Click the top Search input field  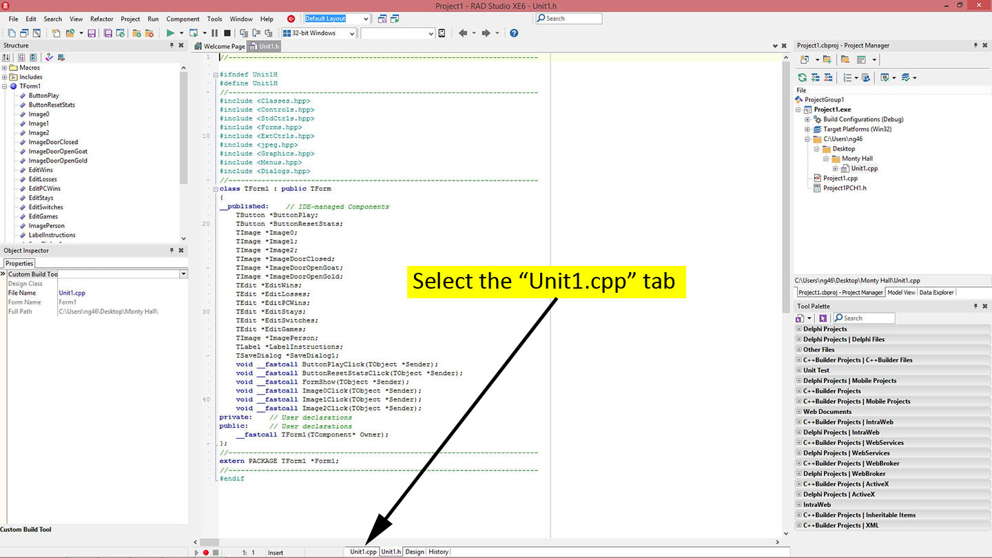(x=569, y=19)
